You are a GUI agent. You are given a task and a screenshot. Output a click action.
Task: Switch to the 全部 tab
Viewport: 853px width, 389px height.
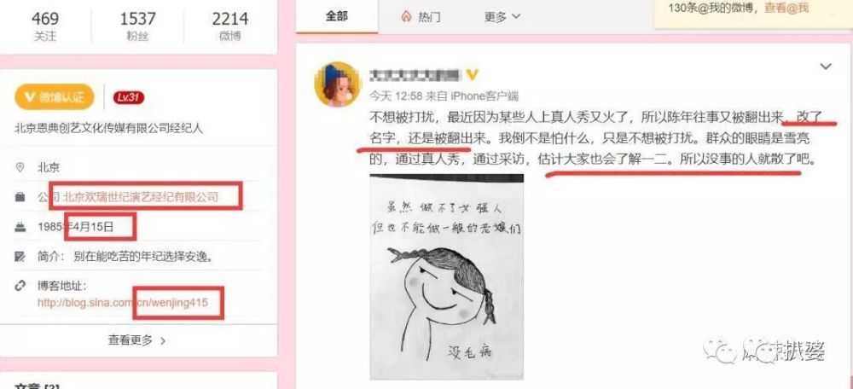(x=337, y=16)
